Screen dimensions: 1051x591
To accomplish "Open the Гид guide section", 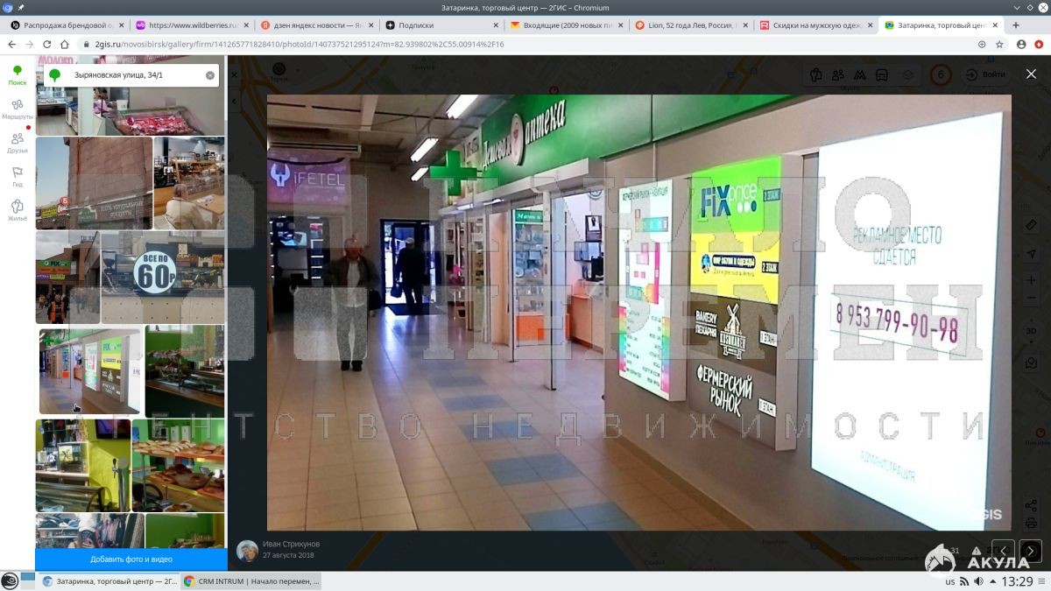I will [x=18, y=177].
